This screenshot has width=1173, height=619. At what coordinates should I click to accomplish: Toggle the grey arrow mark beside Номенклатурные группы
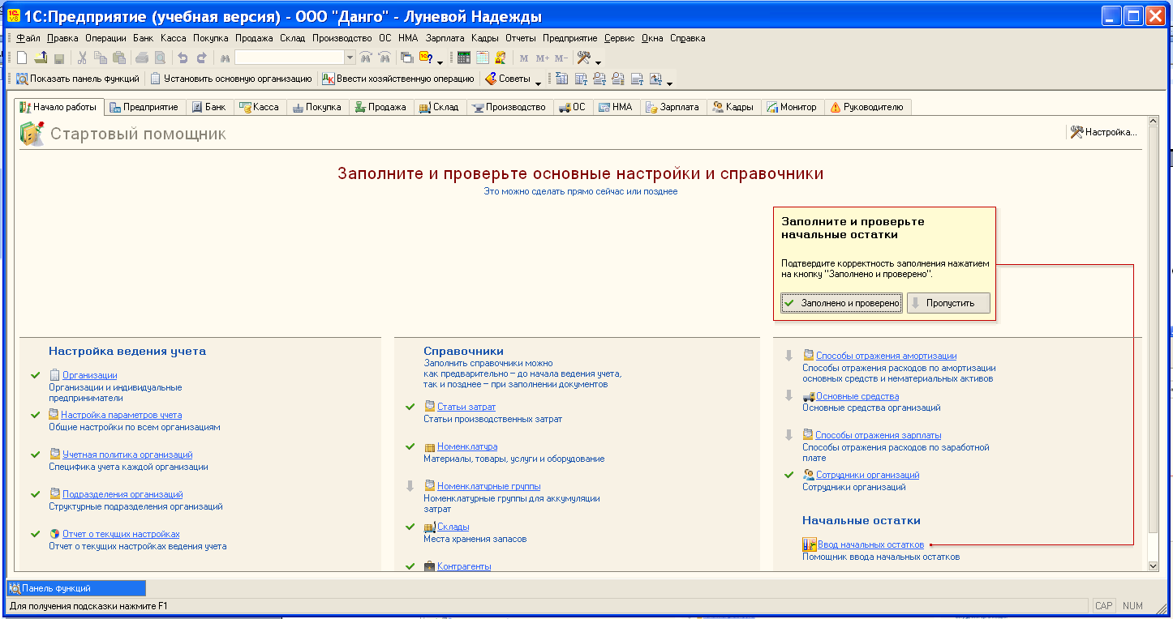click(410, 486)
